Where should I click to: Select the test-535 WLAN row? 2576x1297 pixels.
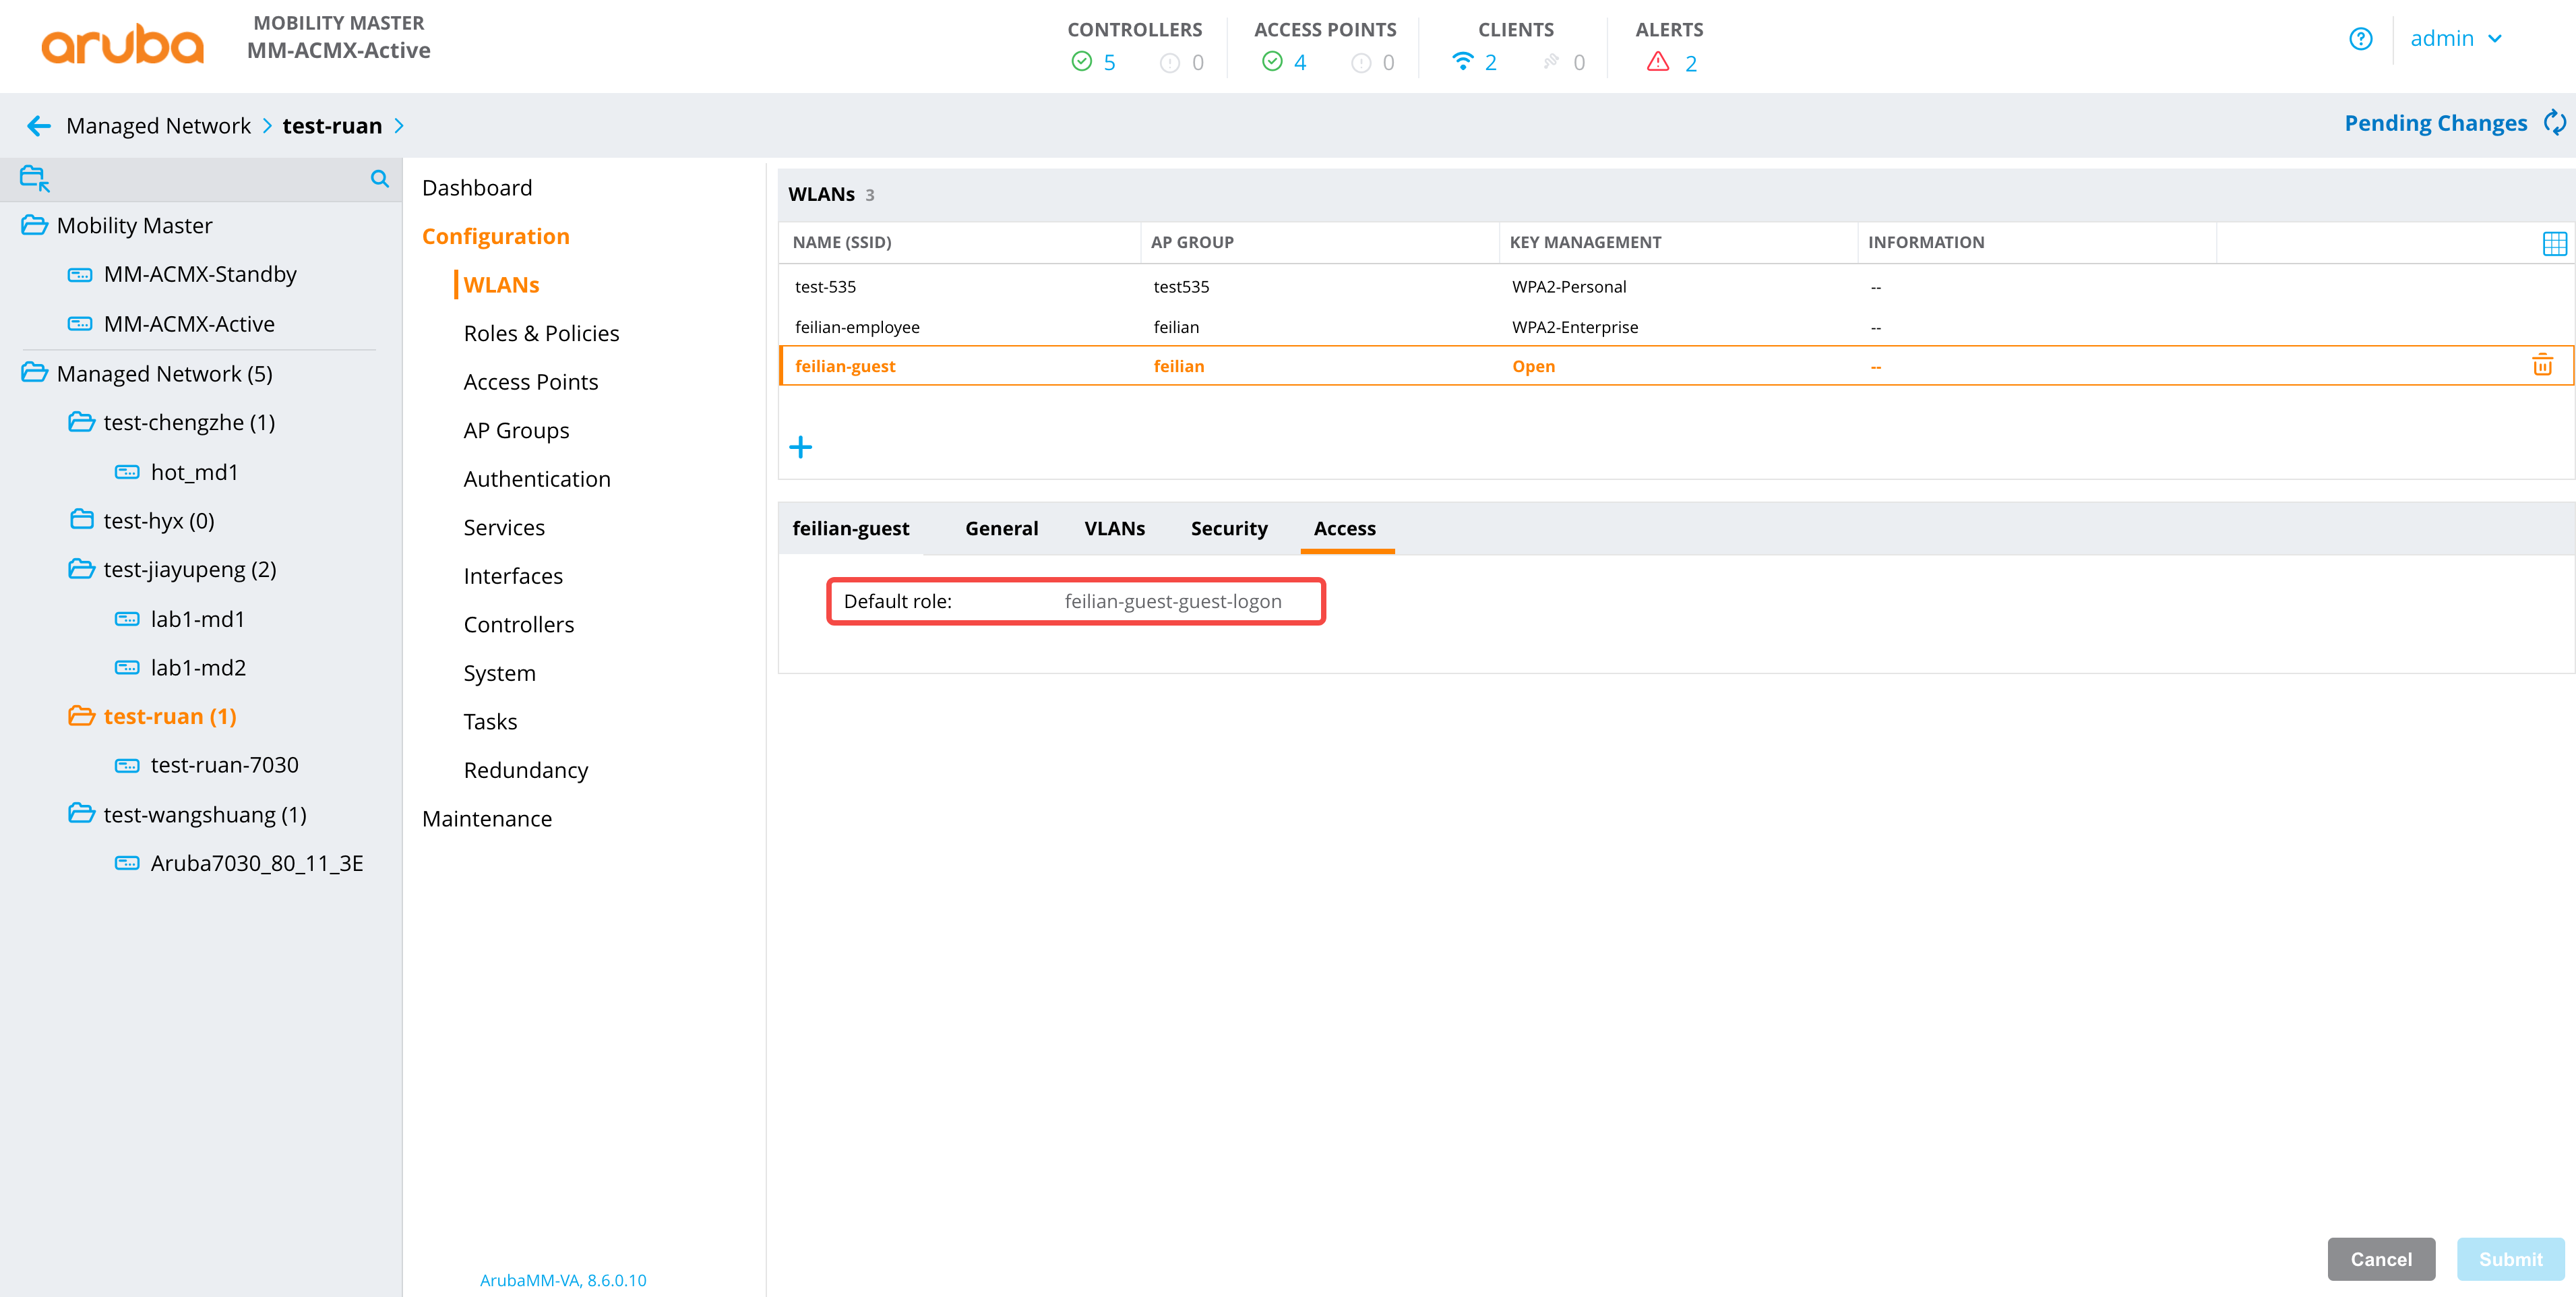1676,286
